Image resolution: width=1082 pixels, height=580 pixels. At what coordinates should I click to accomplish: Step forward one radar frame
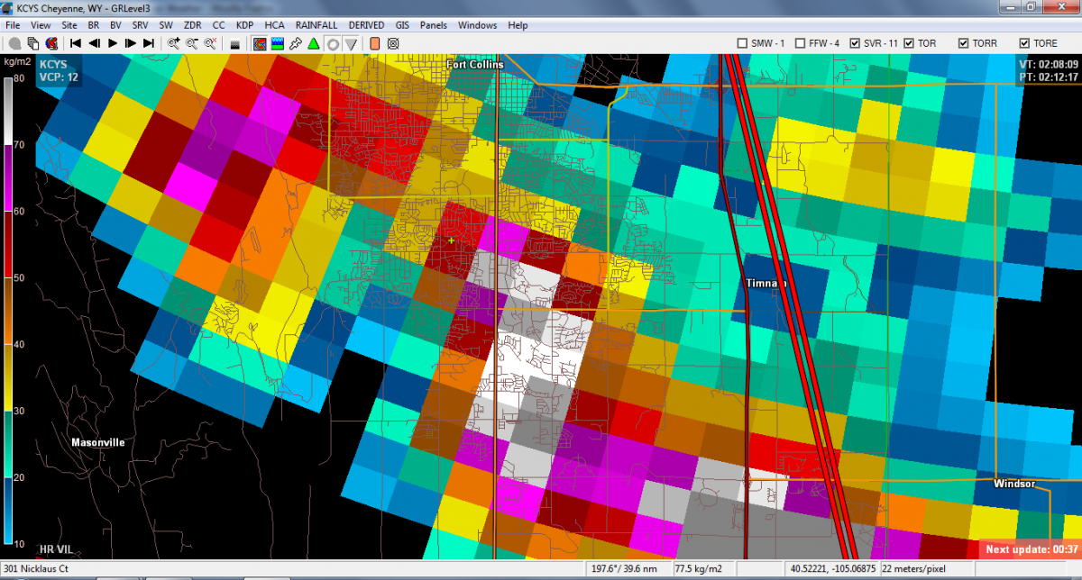131,43
